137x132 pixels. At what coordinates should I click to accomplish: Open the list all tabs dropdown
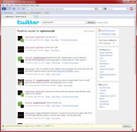[x=135, y=16]
